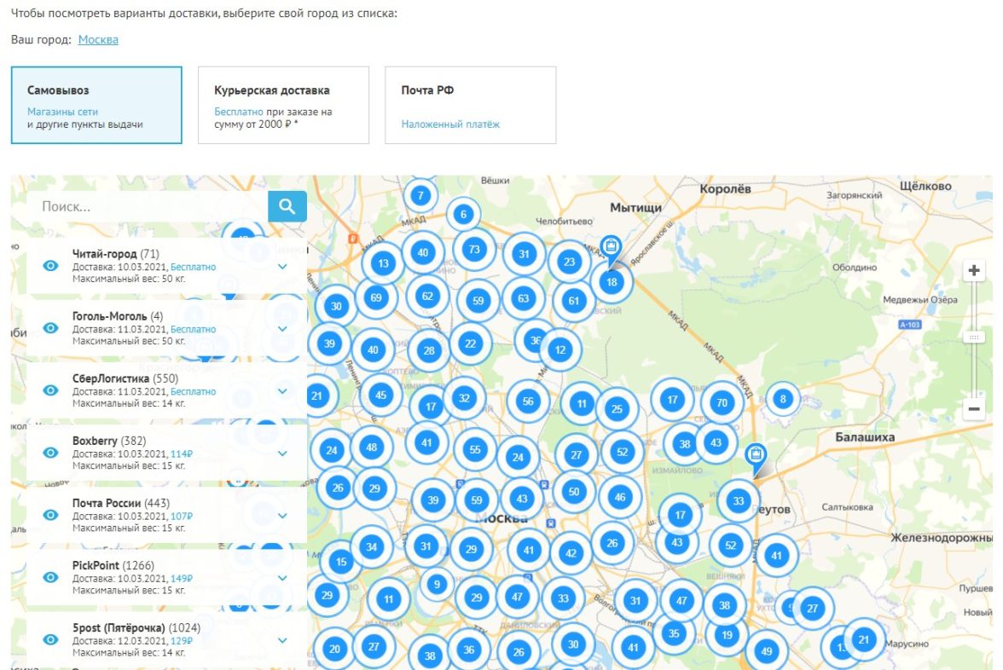Hide Boxberry points using eye icon

coord(50,453)
